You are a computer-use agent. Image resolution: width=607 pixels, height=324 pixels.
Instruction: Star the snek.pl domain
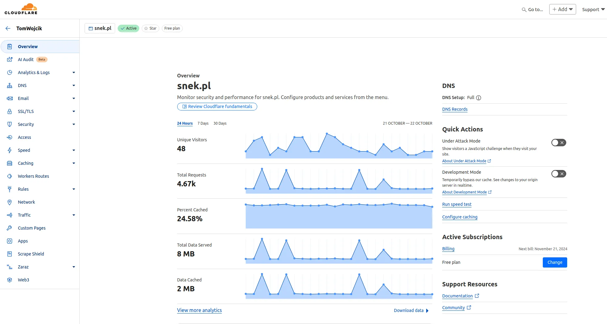click(x=150, y=28)
